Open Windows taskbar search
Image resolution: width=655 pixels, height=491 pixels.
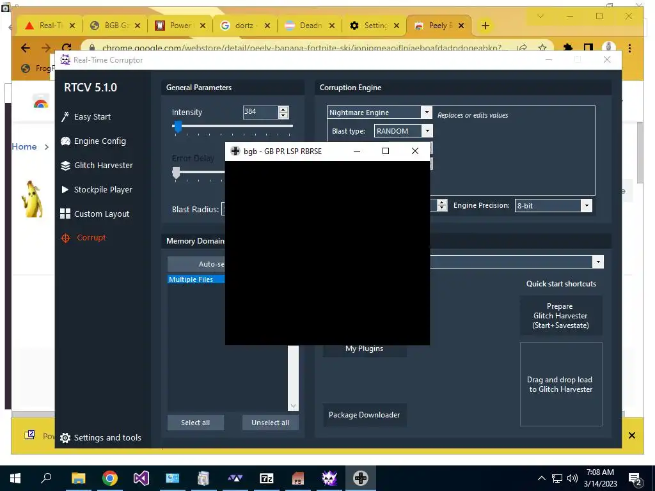click(x=46, y=478)
